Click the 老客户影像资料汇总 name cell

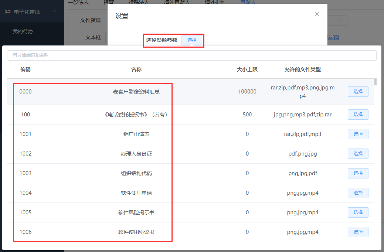[136, 92]
